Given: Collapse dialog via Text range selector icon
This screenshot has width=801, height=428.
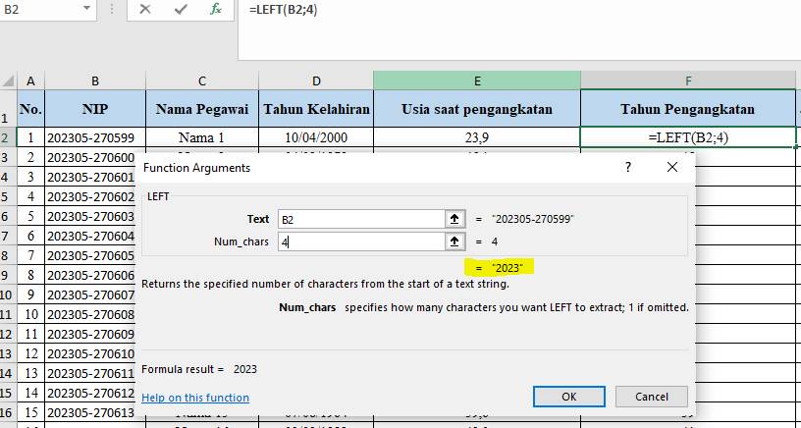Looking at the screenshot, I should coord(454,219).
